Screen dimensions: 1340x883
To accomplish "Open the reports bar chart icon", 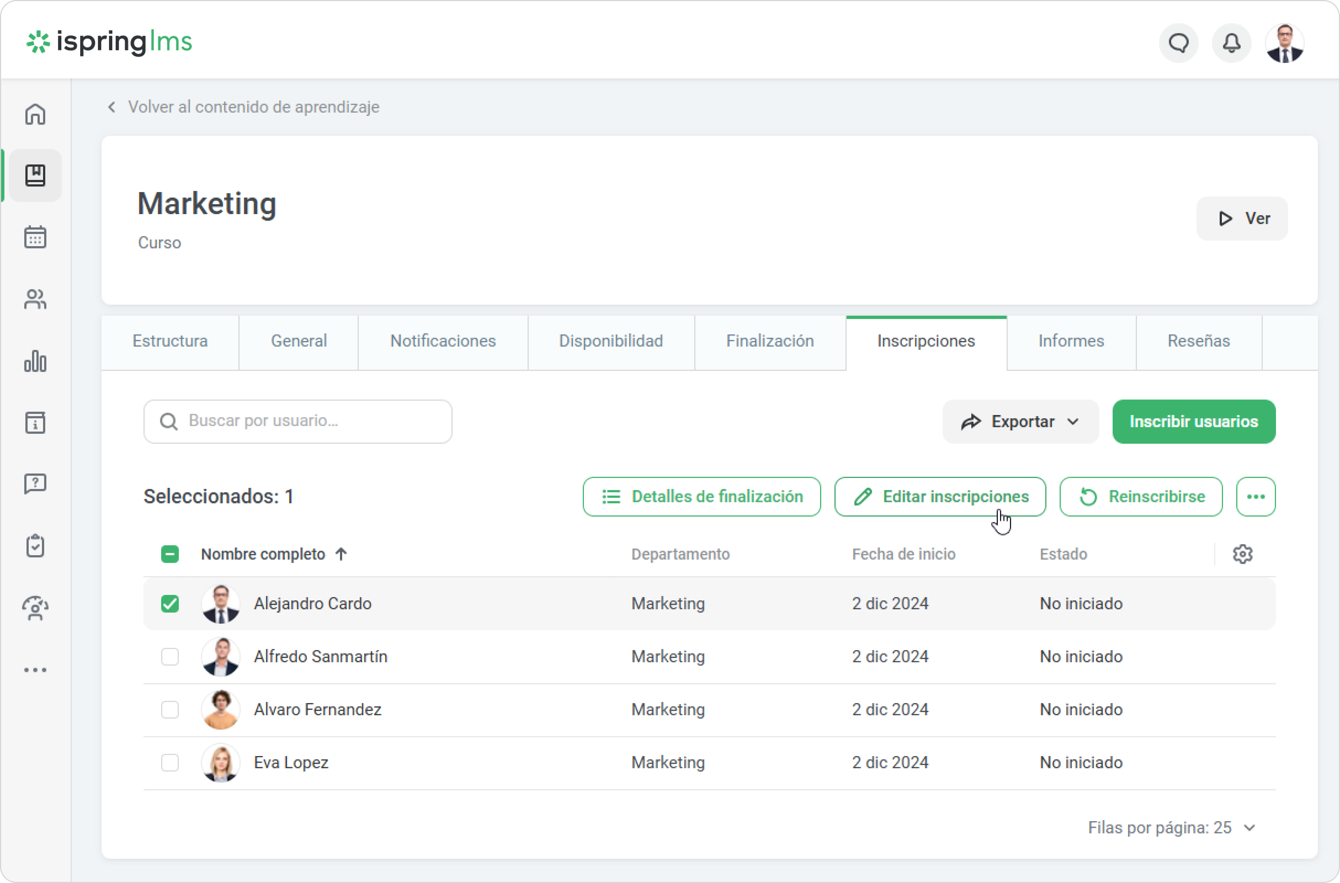I will pos(35,361).
